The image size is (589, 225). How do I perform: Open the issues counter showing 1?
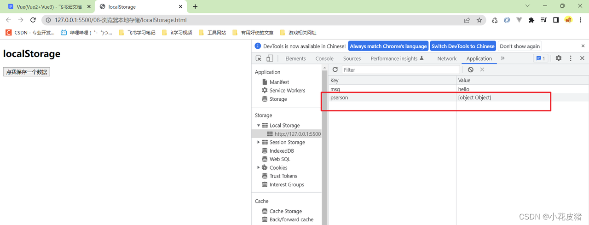coord(540,58)
